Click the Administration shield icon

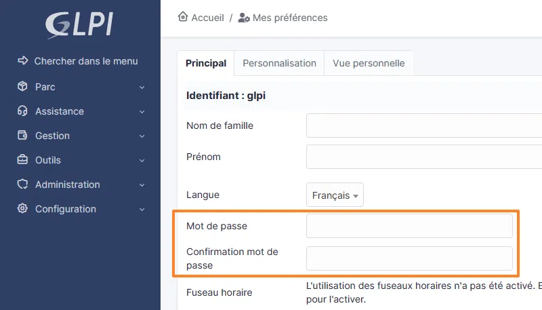tap(22, 185)
